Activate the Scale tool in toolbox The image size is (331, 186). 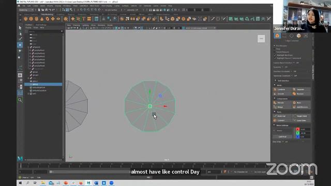pos(20,57)
